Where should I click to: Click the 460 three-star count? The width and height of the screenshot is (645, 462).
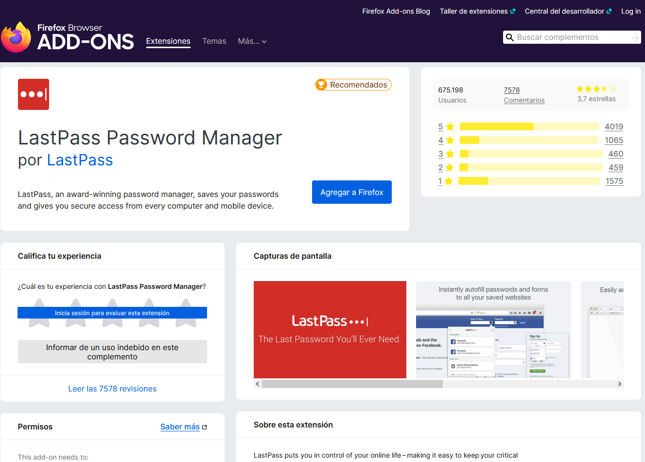(616, 154)
